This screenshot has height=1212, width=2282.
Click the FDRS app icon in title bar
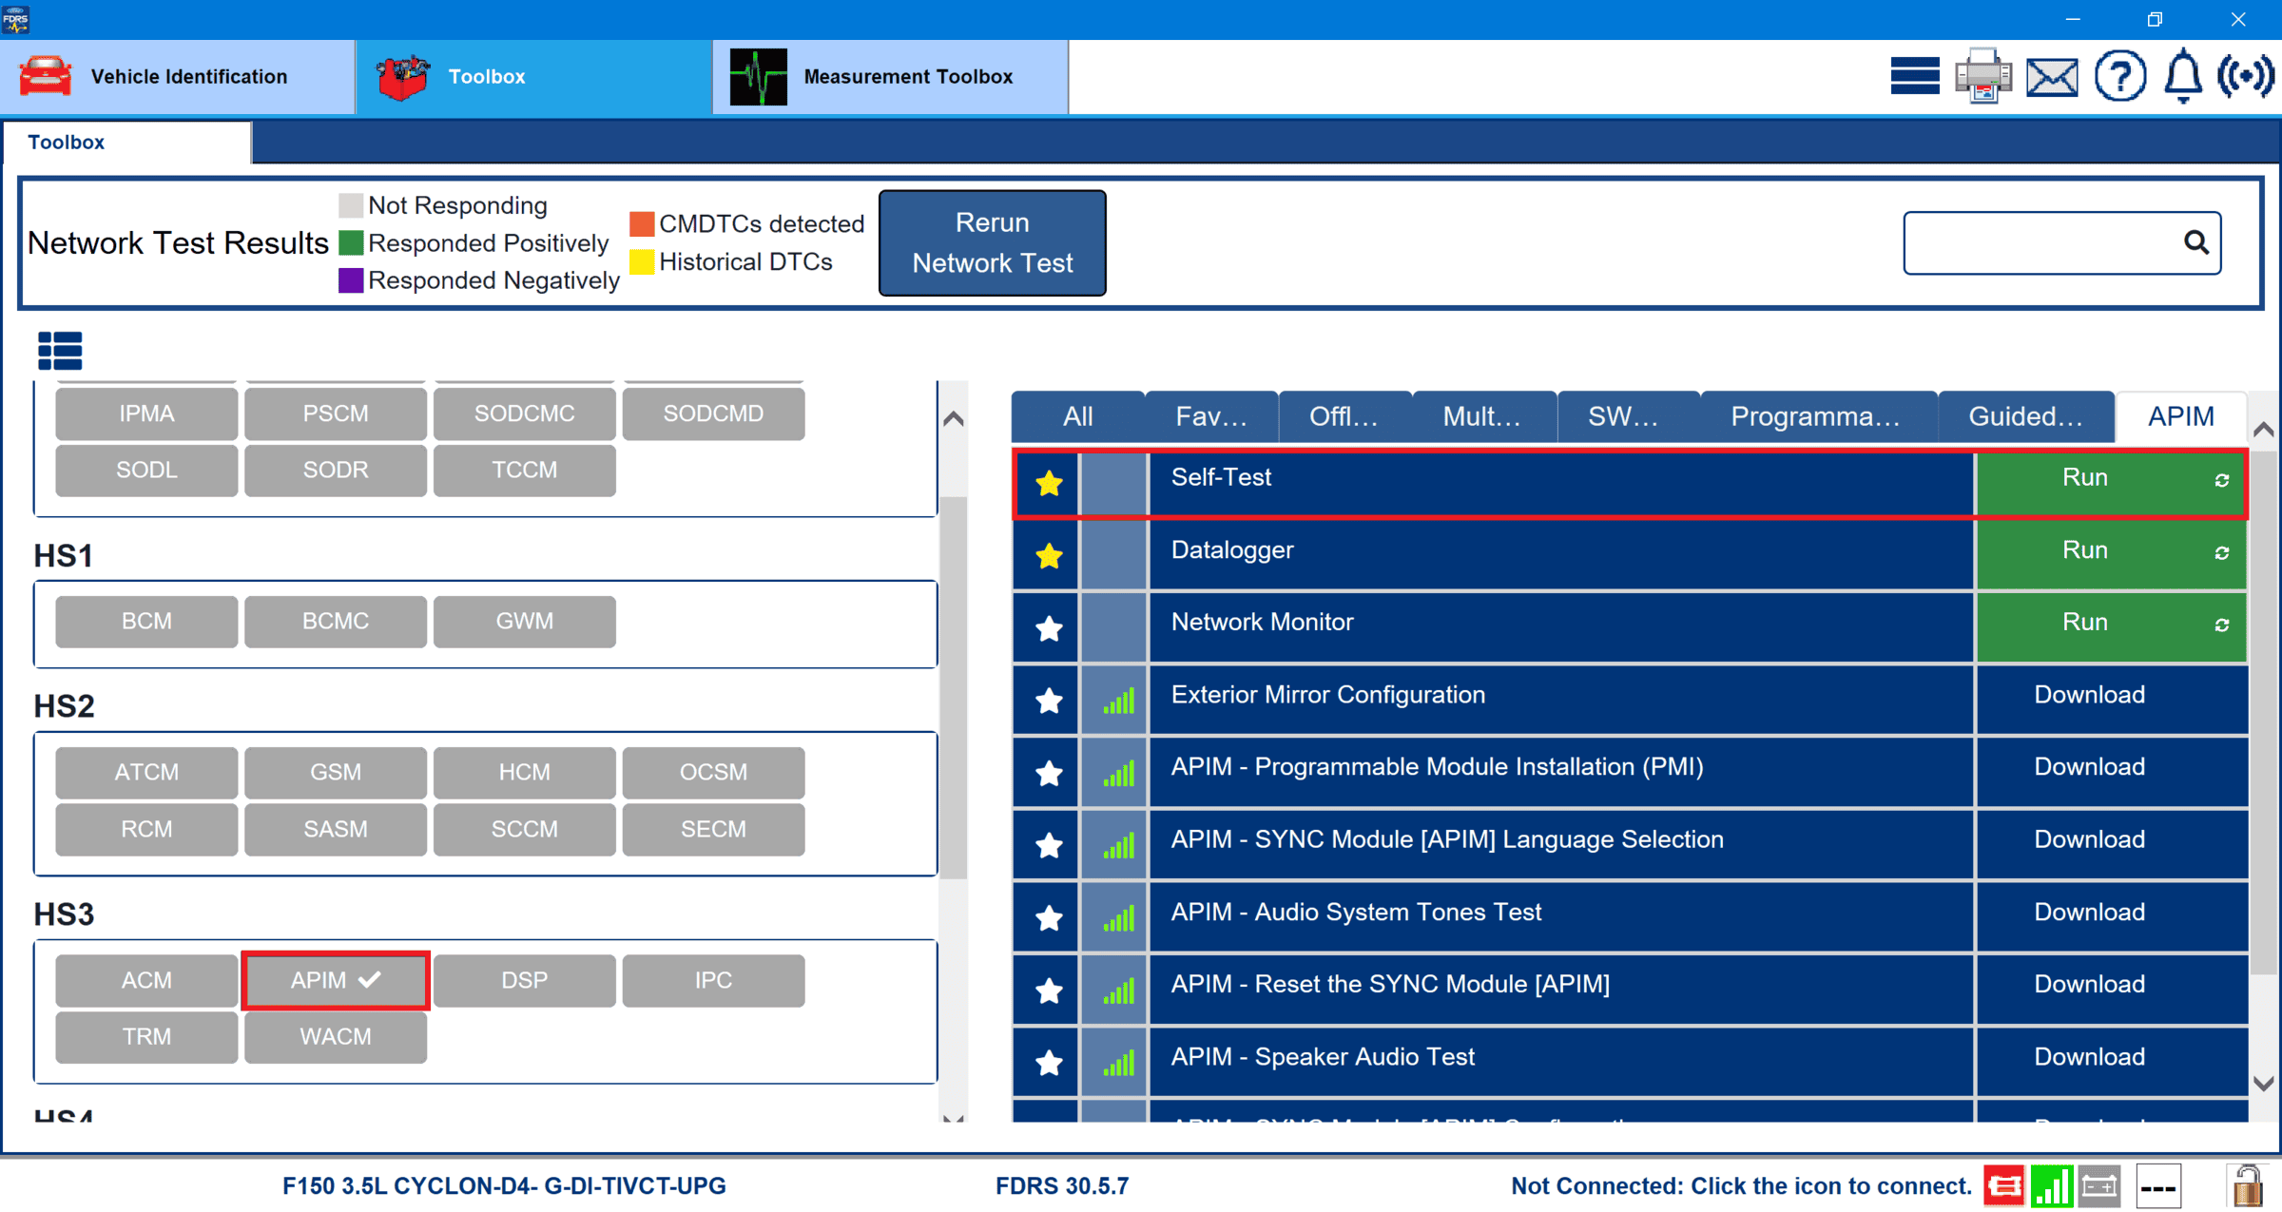click(x=16, y=19)
